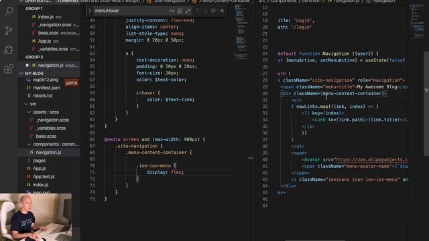Click 'My Awesome Blog' text on line 29
This screenshot has width=429, height=241.
tap(377, 87)
